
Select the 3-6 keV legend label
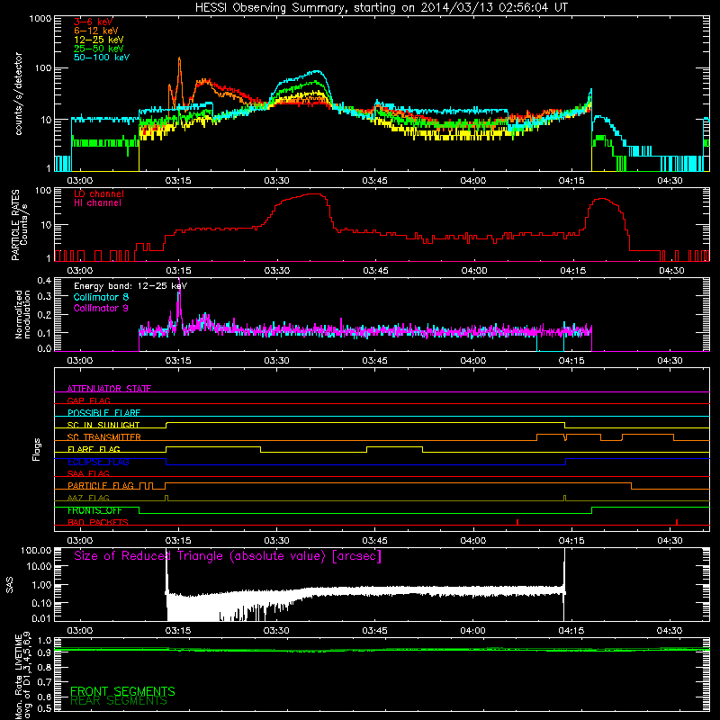pos(94,22)
